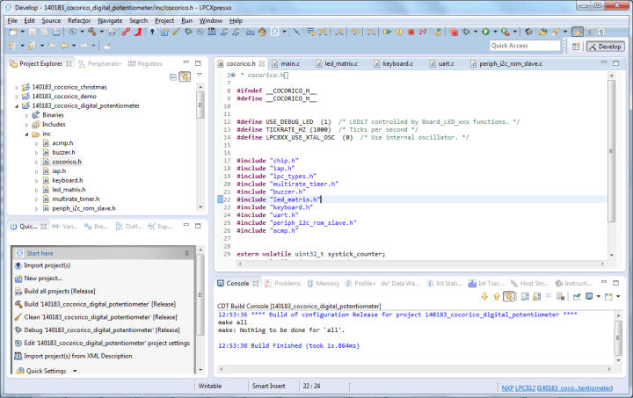Open Project Explorer view menu triangle
Viewport: 633px width, 398px height.
[200, 75]
